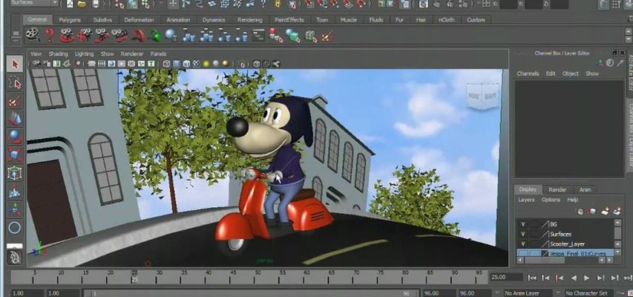Activate the Lasso select tool
This screenshot has width=633, height=297.
[x=14, y=83]
